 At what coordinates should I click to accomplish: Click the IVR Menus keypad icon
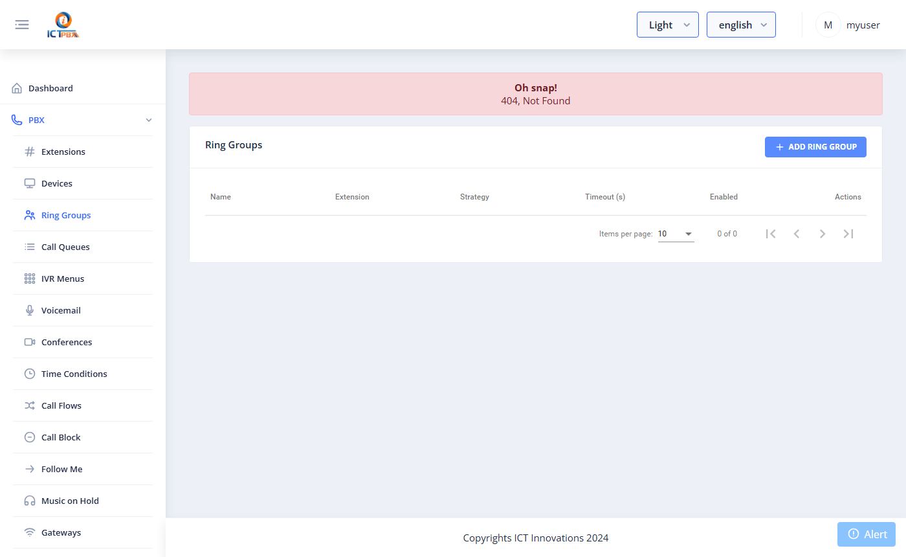point(30,278)
